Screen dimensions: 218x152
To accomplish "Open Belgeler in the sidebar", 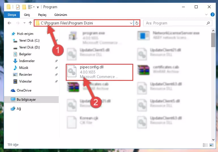I will click(x=25, y=54).
